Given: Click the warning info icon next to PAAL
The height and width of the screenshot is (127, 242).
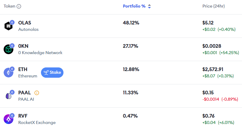Looking at the screenshot, I should coord(37,93).
